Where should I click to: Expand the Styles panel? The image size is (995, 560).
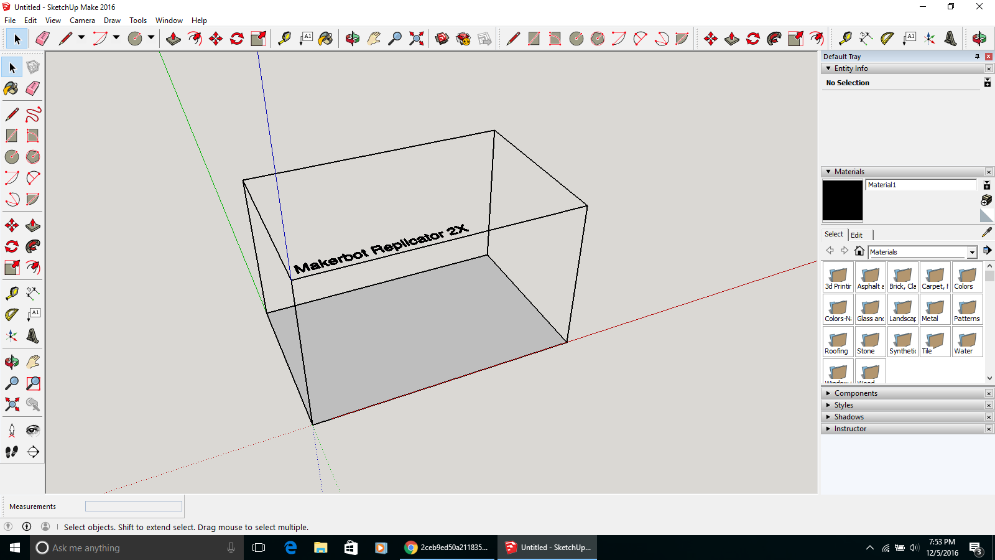[828, 405]
